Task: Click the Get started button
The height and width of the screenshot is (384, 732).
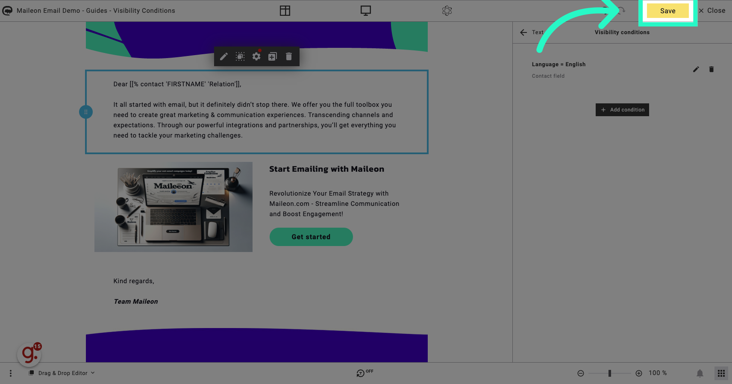Action: click(311, 237)
